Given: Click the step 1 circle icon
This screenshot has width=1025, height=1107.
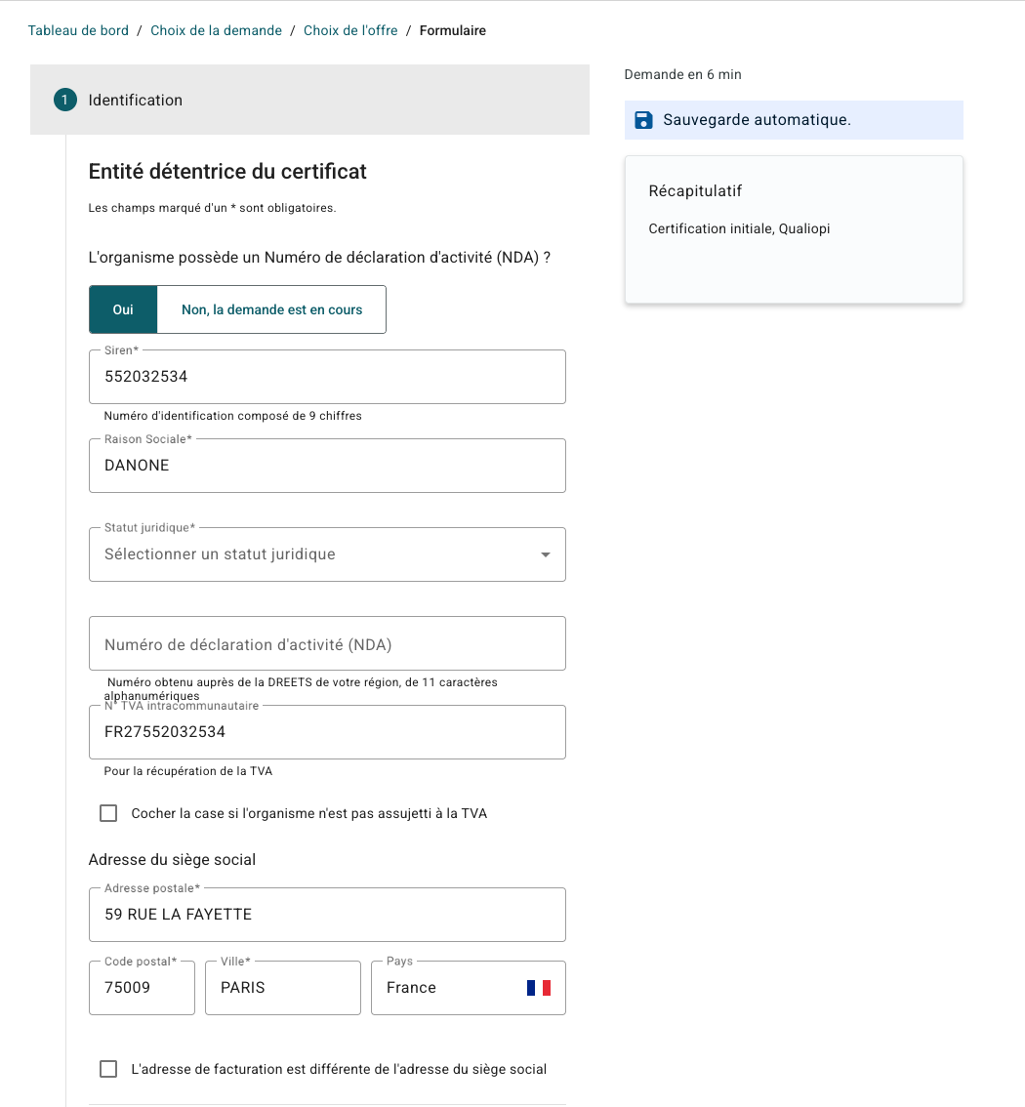Looking at the screenshot, I should [65, 101].
